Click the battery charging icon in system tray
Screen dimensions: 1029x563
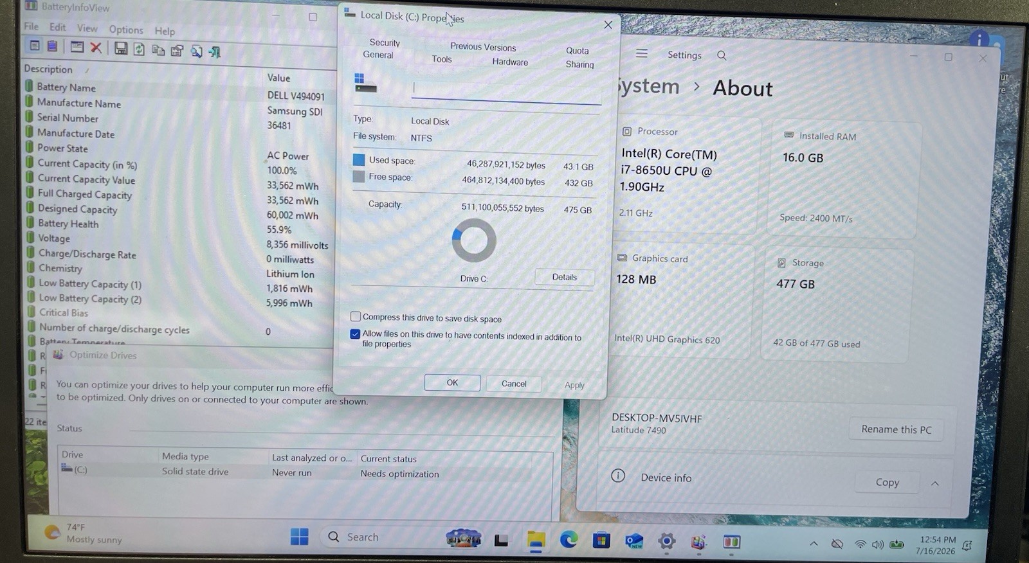(897, 544)
